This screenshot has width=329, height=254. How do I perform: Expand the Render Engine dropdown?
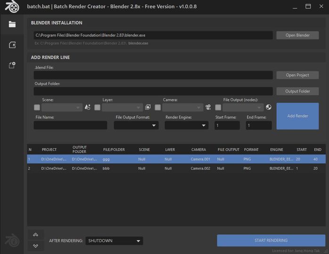pos(186,125)
